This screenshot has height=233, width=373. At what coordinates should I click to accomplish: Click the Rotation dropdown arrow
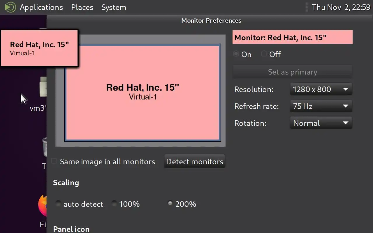tap(346, 123)
